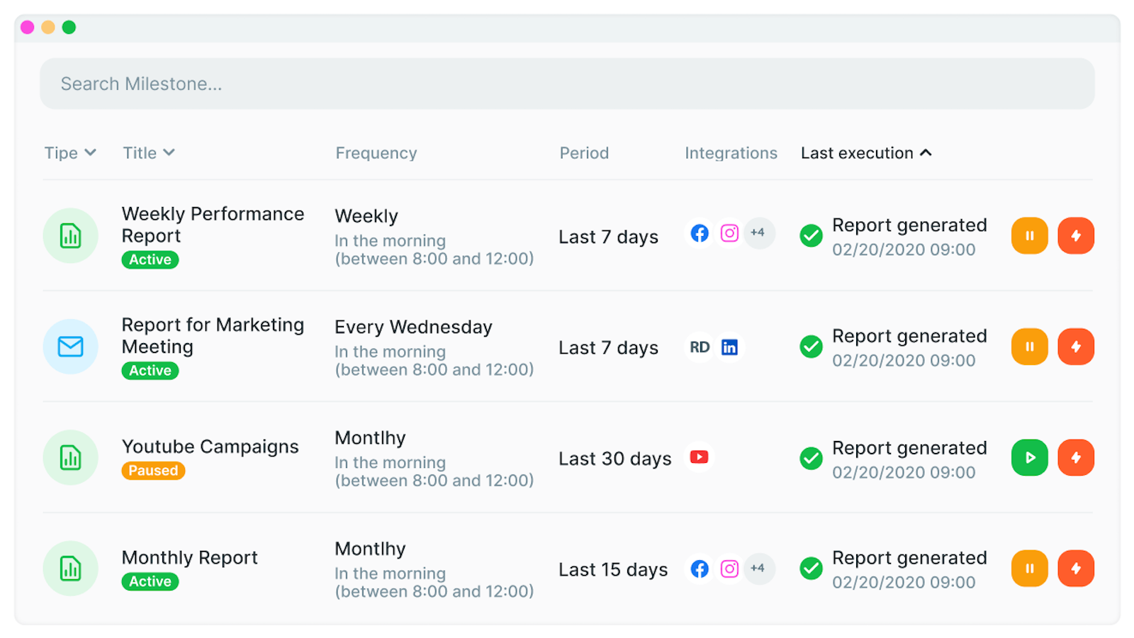Open the Monthly Report title
Viewport: 1134px width, 638px height.
coord(189,558)
